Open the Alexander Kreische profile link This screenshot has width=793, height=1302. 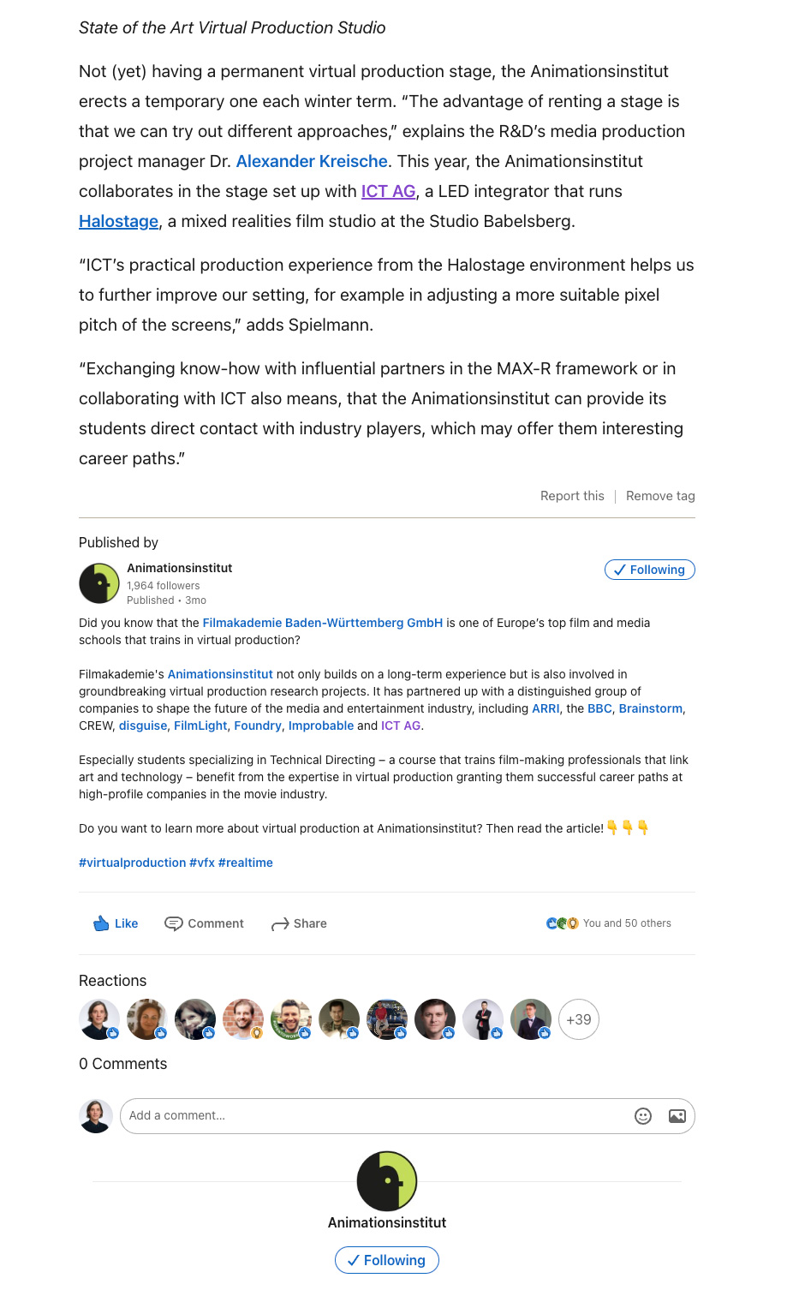312,161
